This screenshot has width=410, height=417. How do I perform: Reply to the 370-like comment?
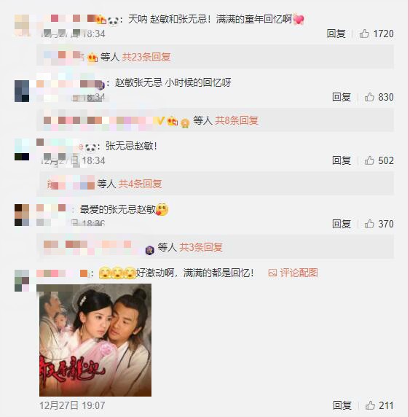342,224
